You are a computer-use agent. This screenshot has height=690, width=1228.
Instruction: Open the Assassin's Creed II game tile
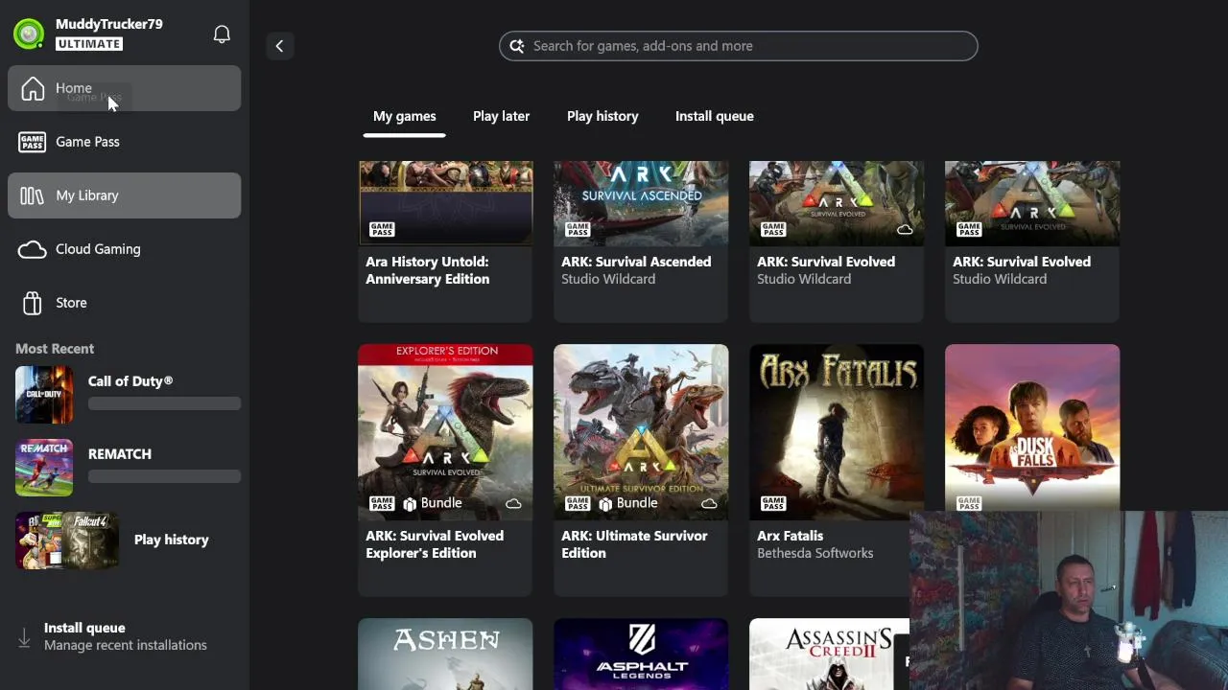[829, 655]
